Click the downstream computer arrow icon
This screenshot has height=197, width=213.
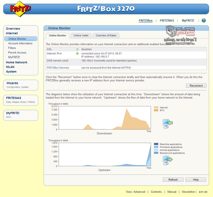(168, 123)
